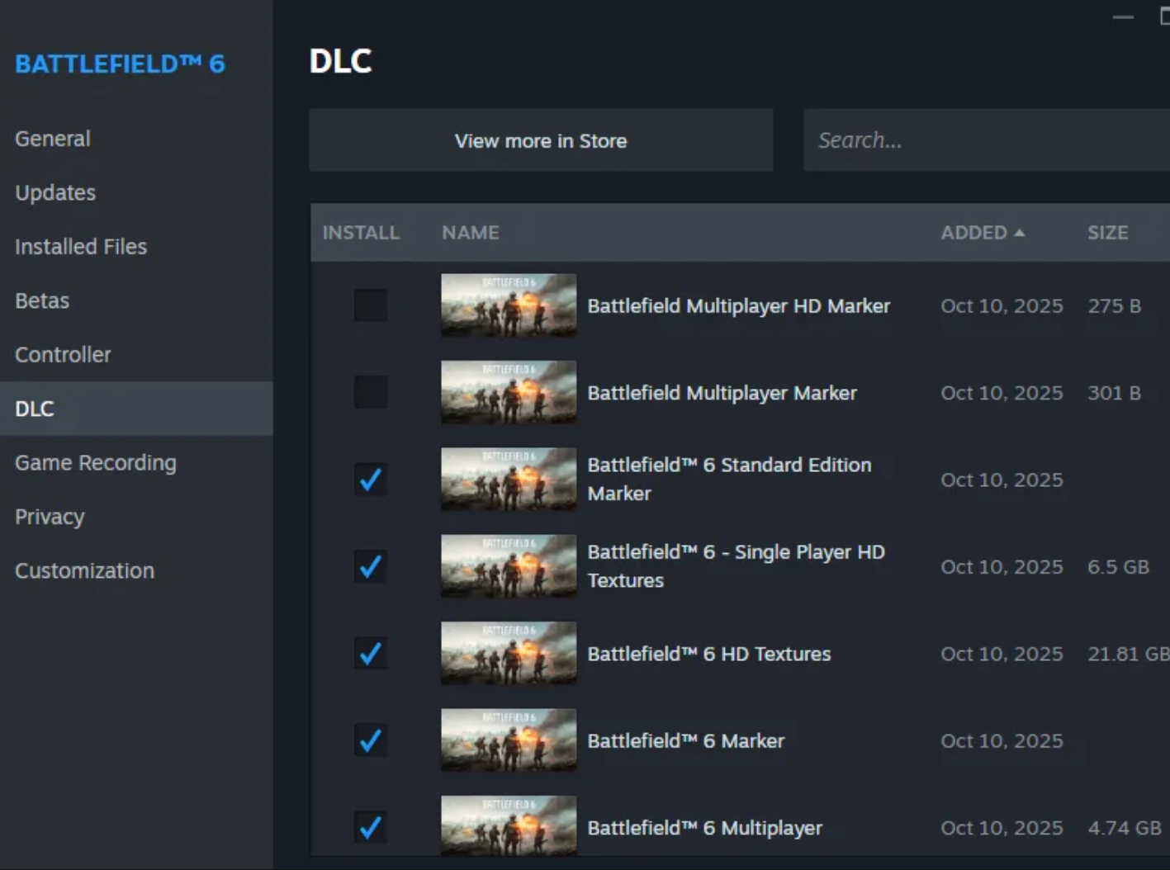This screenshot has width=1170, height=870.
Task: Switch to the Updates section
Action: coord(136,192)
